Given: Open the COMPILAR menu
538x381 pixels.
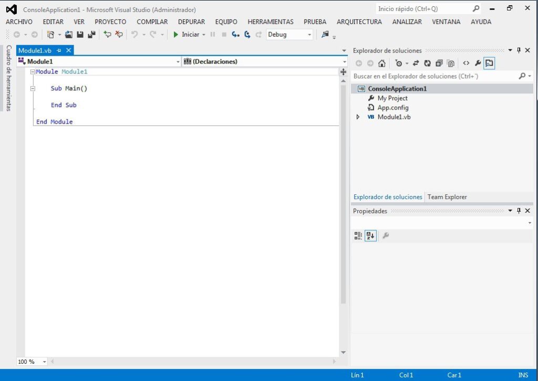Looking at the screenshot, I should 152,22.
